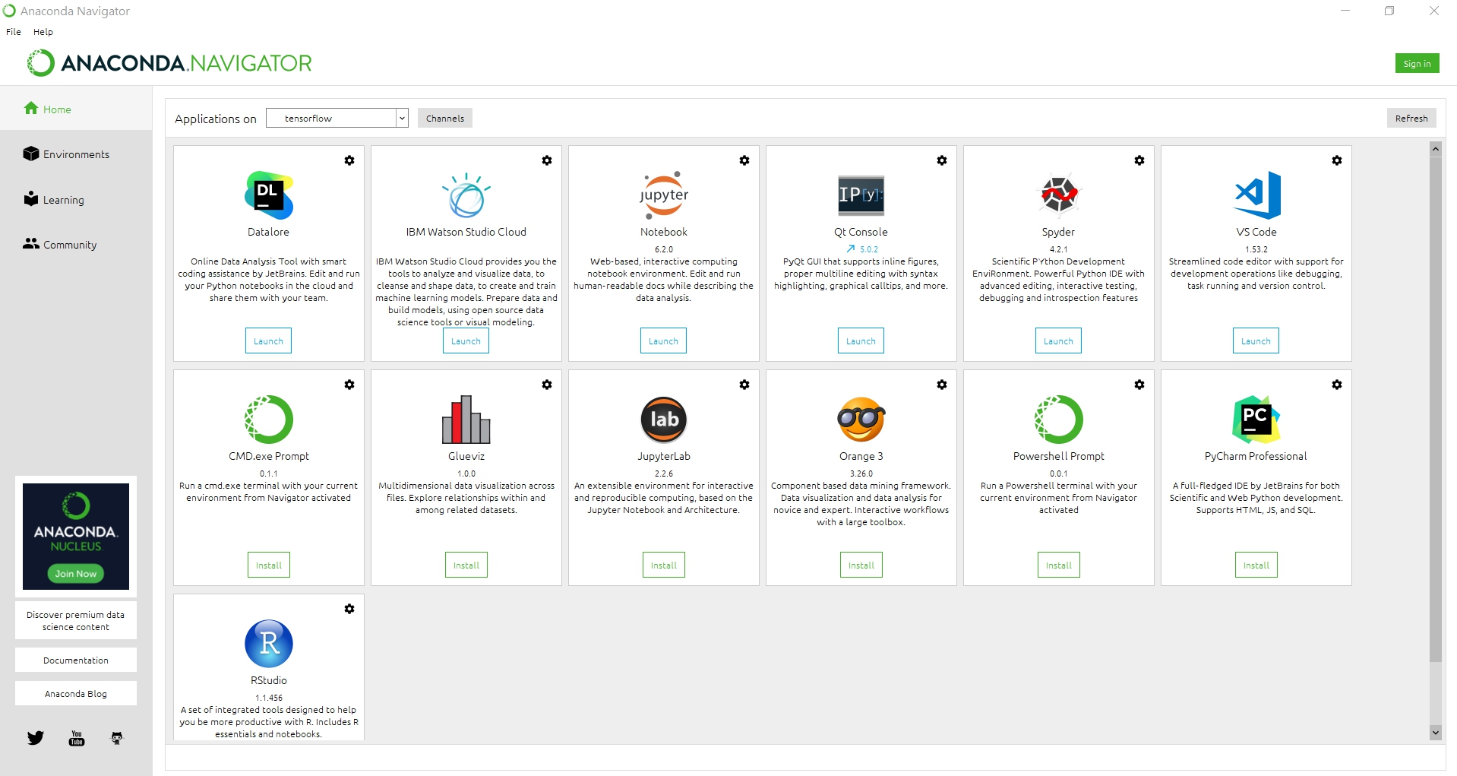Open the Orange 3 tile gear options
This screenshot has height=776, width=1457.
(x=942, y=385)
